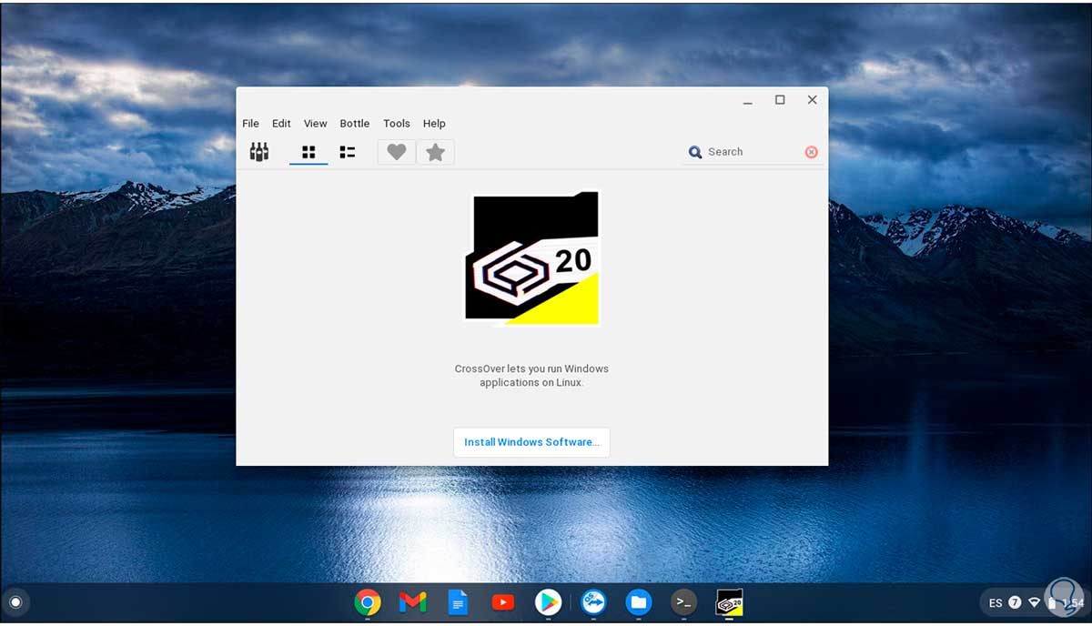Click the CrossOver description text
Viewport: 1092px width, 626px height.
(531, 376)
